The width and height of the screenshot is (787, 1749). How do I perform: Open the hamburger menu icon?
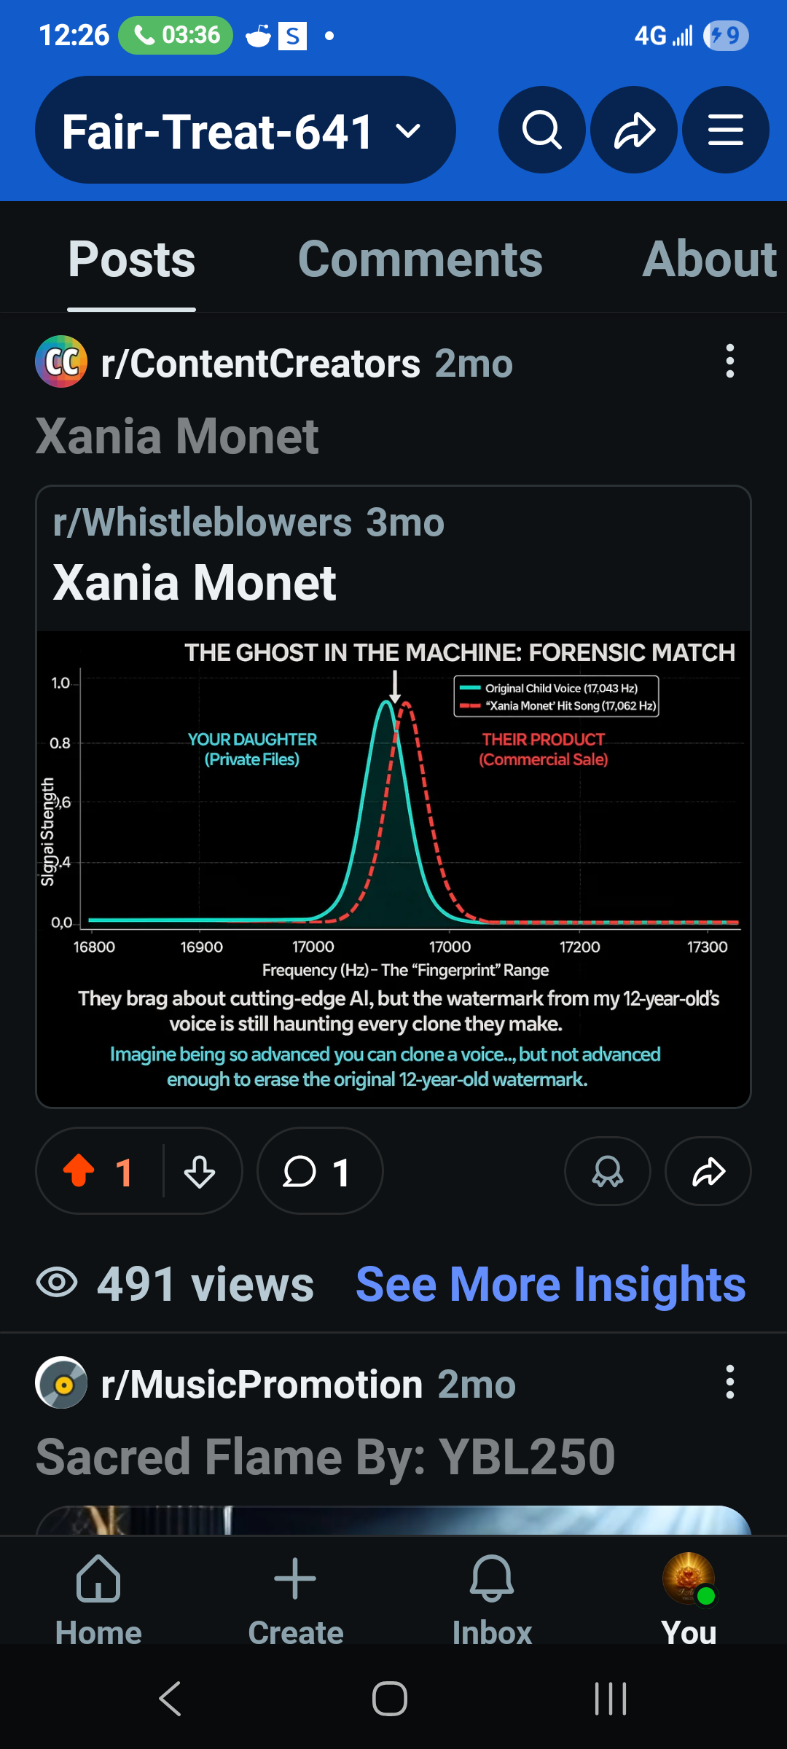pyautogui.click(x=726, y=130)
